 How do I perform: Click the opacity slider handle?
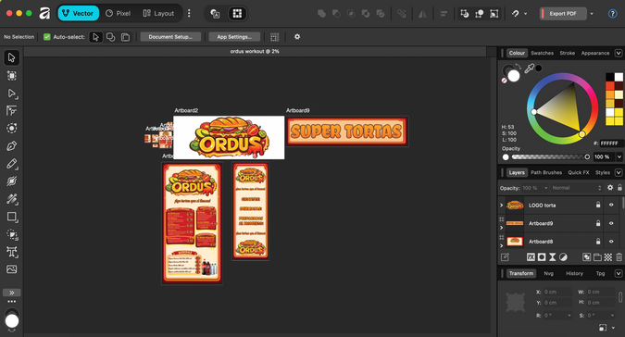tap(587, 157)
